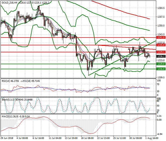The image size is (166, 141).
Task: Click the 1209.5 price scale value
Action: coord(161,78)
